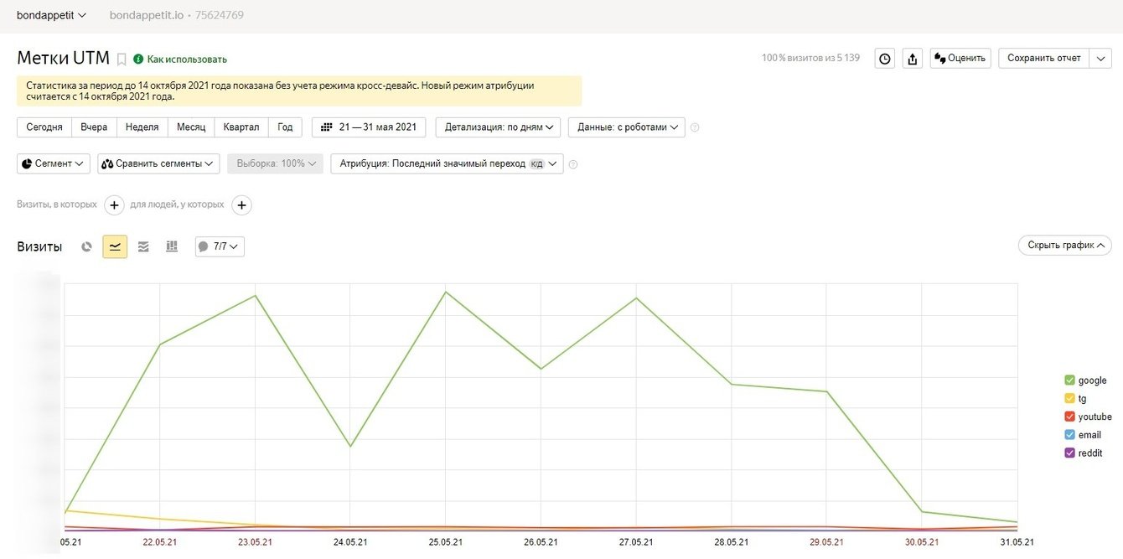This screenshot has width=1123, height=559.
Task: Click the clock history icon button
Action: (884, 59)
